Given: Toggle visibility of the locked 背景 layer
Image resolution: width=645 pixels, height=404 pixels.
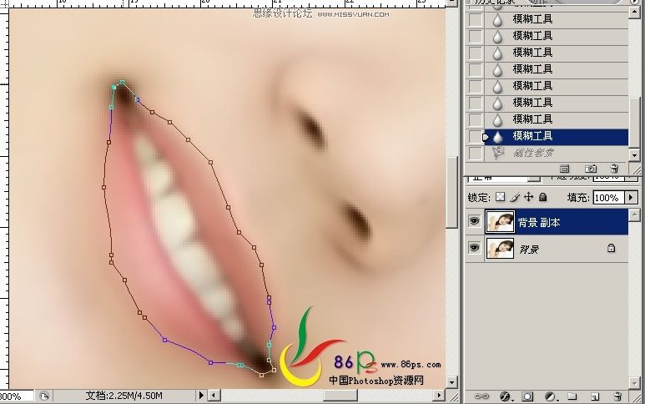Looking at the screenshot, I should (474, 248).
